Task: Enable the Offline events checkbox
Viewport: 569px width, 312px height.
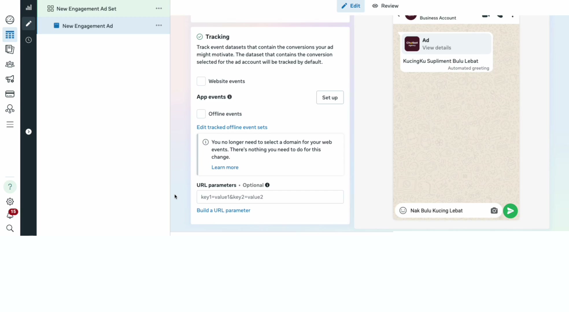Action: tap(201, 114)
